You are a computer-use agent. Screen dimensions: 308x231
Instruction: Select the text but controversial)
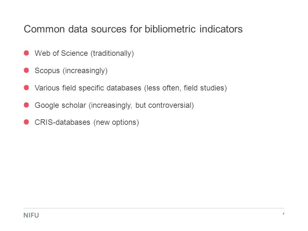[x=165, y=105]
